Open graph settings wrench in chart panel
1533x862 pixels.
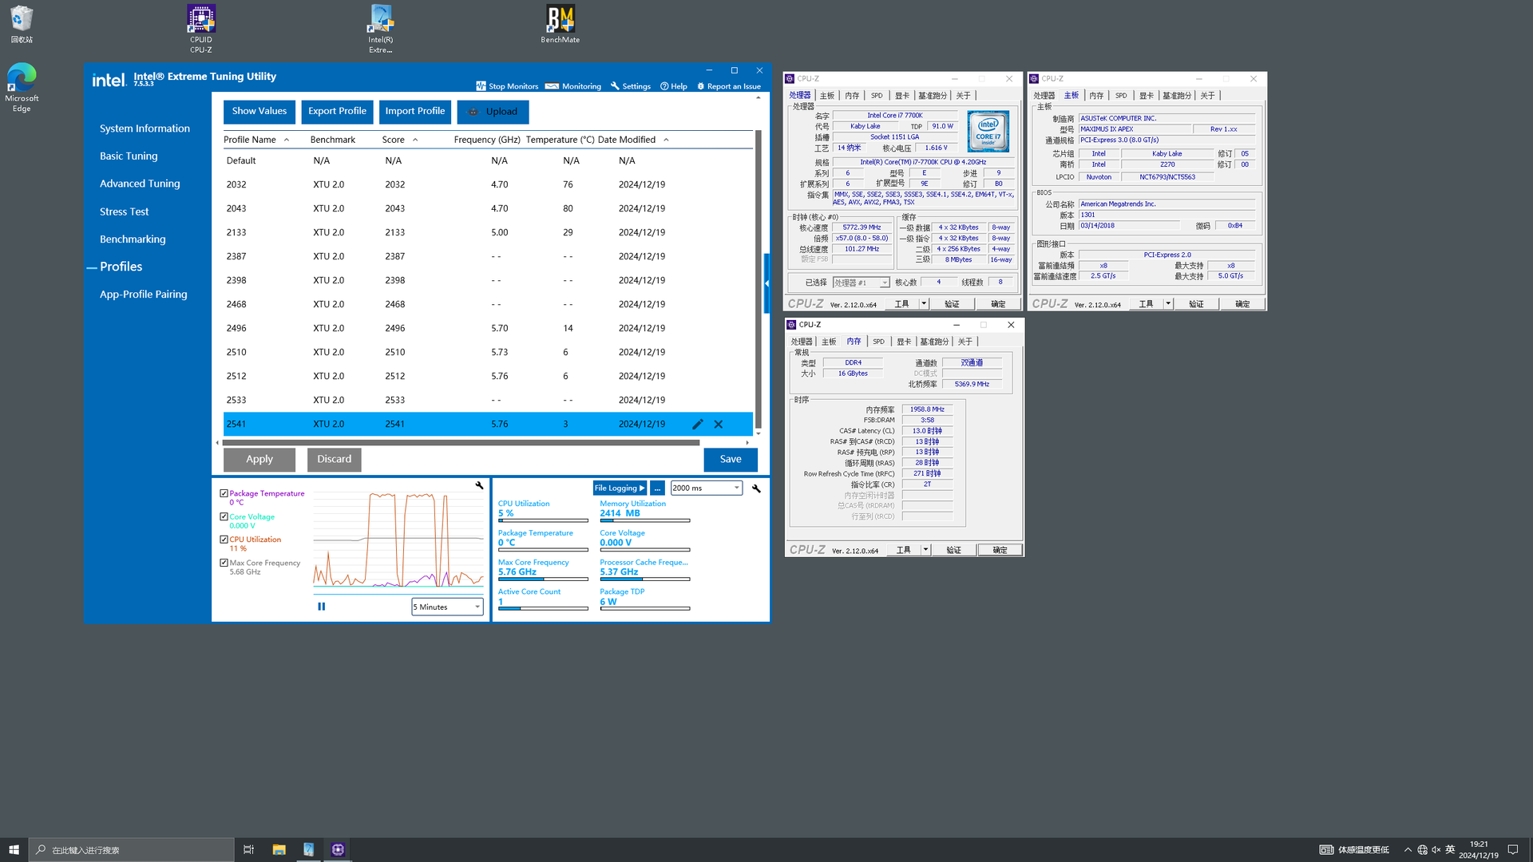tap(479, 485)
